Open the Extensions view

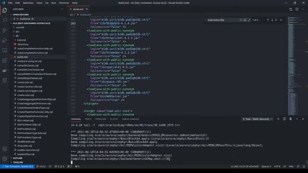[4, 61]
